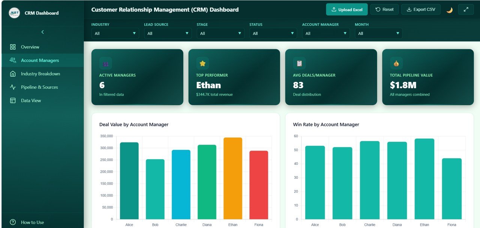
Task: Click the Export CSV button
Action: [x=421, y=9]
